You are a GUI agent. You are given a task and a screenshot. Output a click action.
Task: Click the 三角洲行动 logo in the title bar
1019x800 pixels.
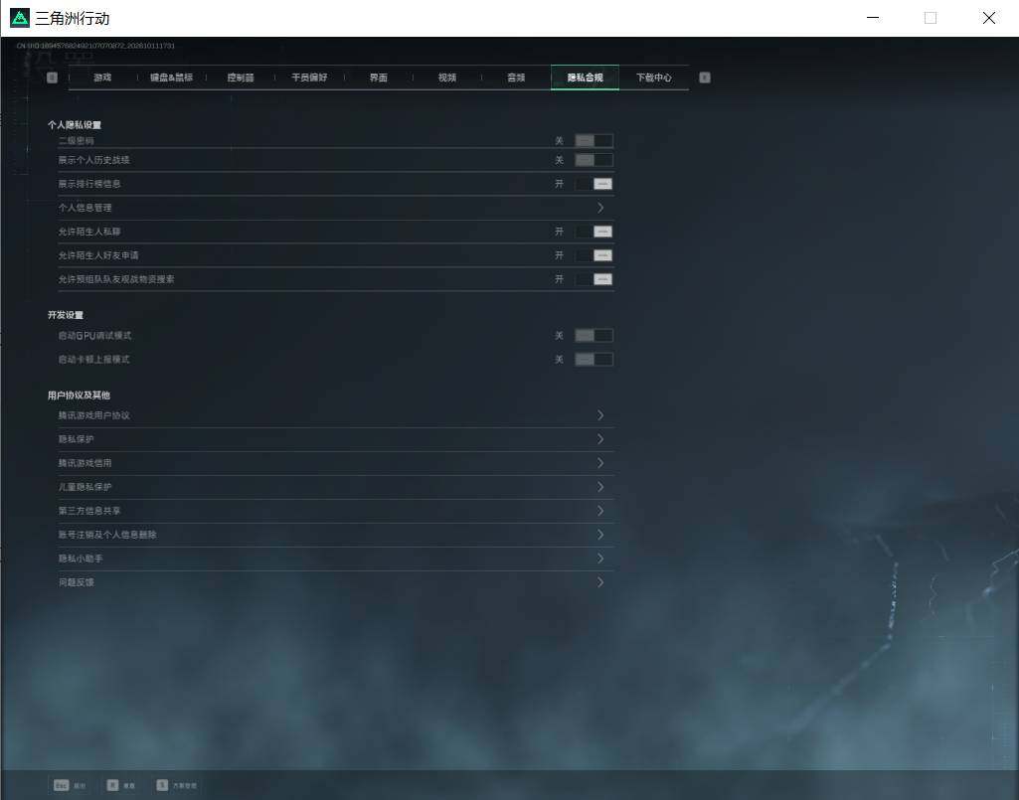click(x=20, y=18)
